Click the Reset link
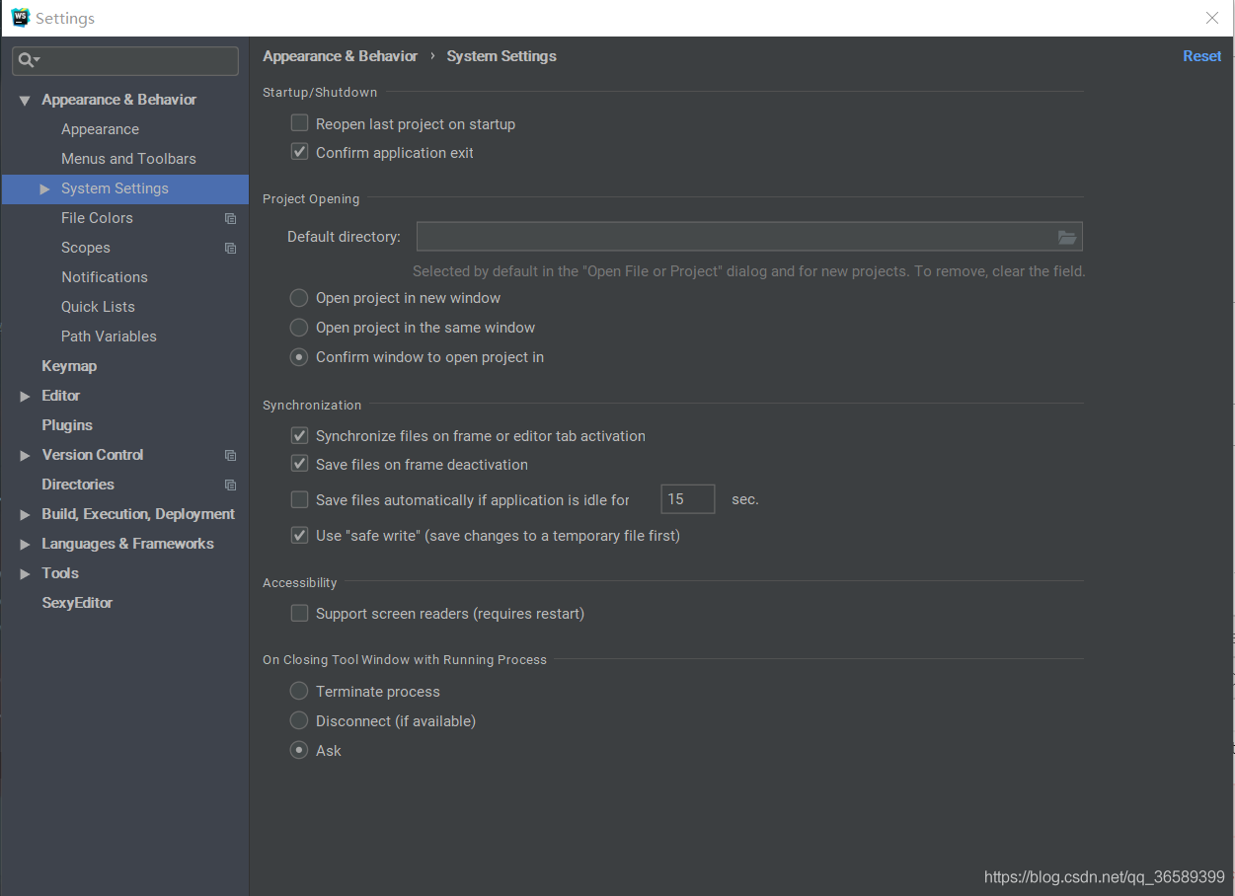The height and width of the screenshot is (896, 1235). click(1201, 56)
